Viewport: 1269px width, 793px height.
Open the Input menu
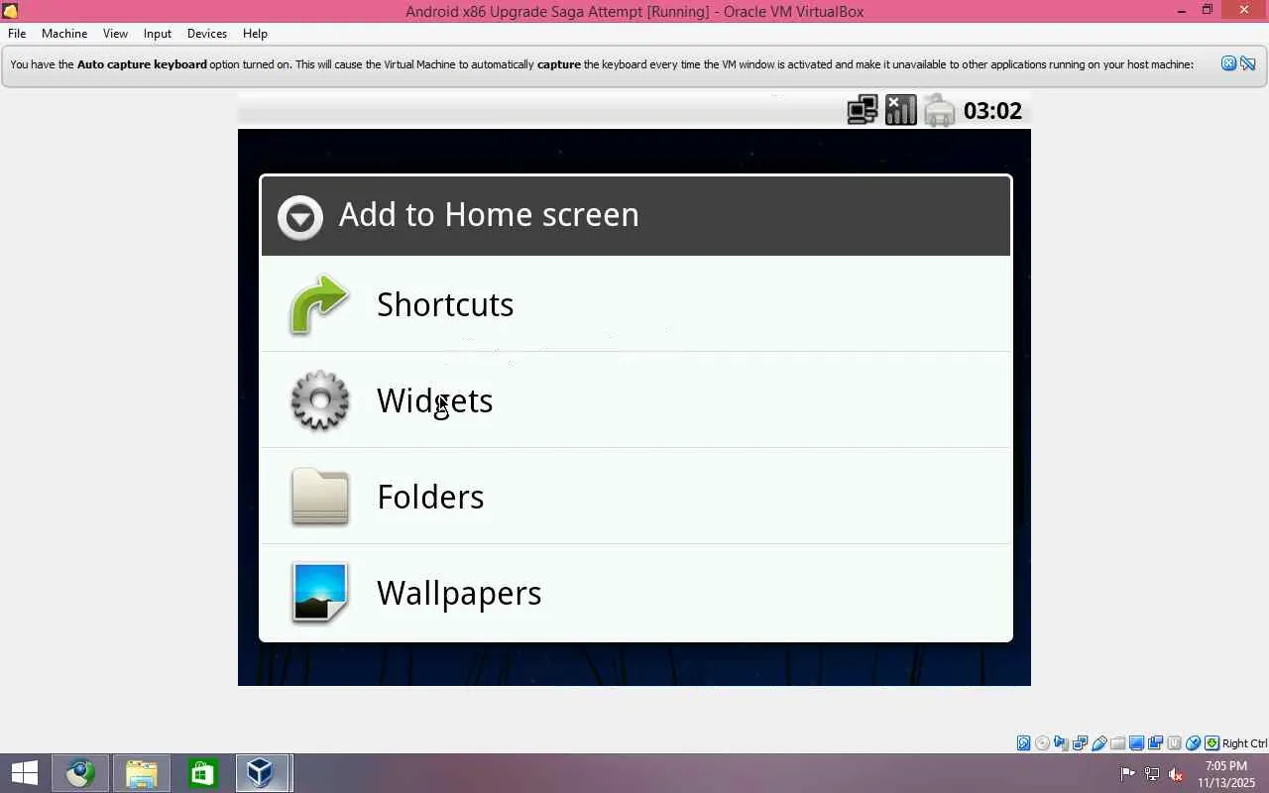click(x=157, y=33)
